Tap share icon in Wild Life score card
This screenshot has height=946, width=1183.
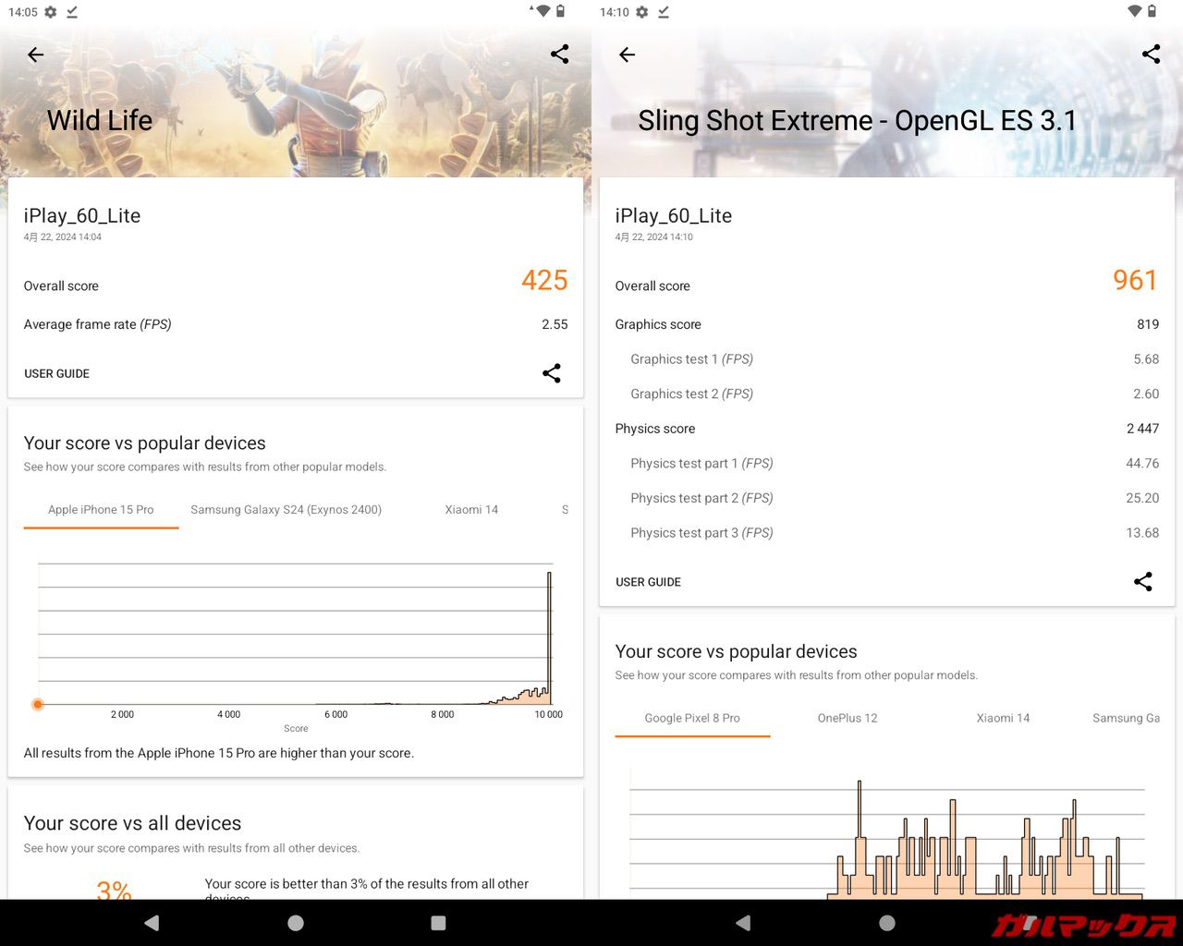(x=552, y=373)
